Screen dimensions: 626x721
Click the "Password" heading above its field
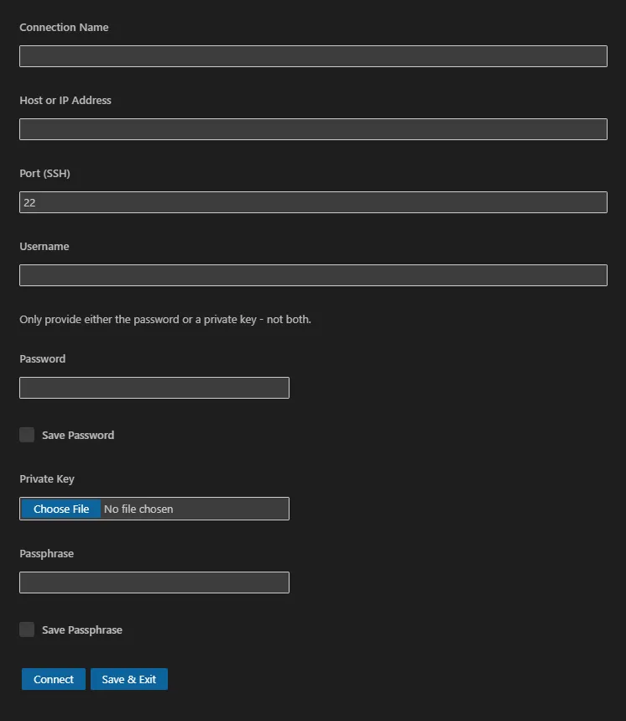[42, 358]
